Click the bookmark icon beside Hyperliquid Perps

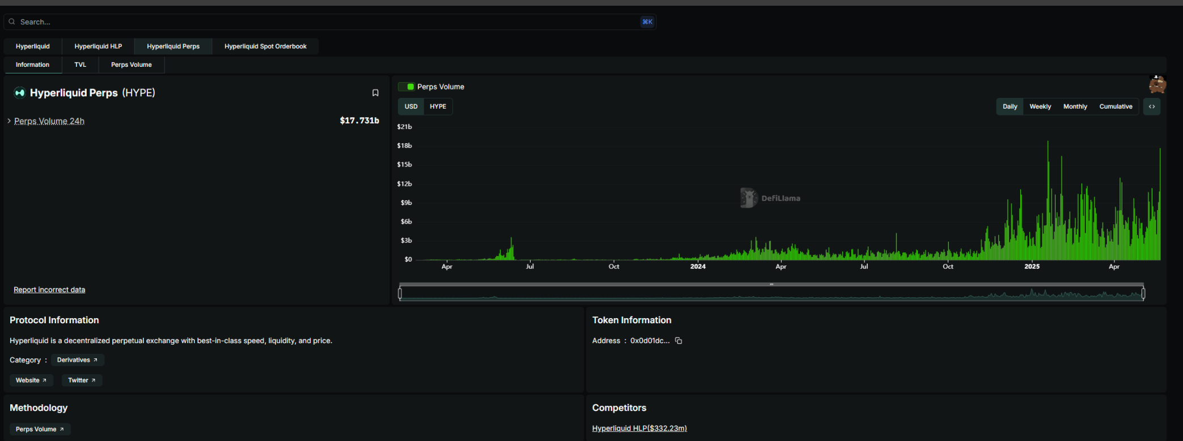[x=375, y=93]
